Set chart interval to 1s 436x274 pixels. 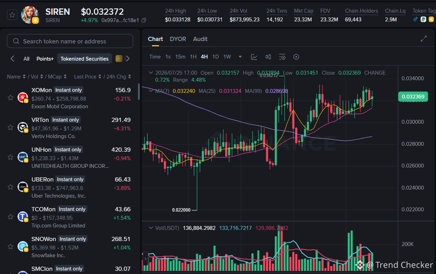point(168,57)
